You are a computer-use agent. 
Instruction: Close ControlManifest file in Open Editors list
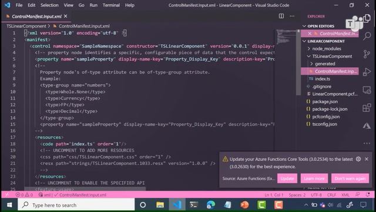310,34
